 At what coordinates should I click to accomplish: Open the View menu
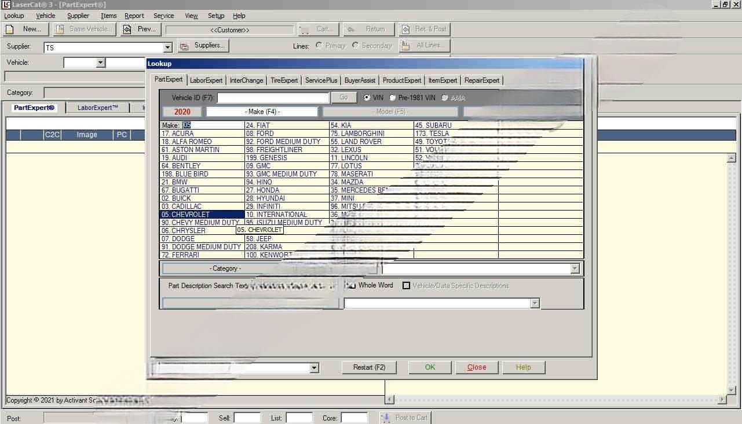192,16
